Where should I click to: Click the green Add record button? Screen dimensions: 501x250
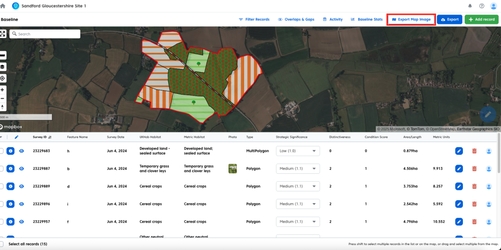[481, 20]
